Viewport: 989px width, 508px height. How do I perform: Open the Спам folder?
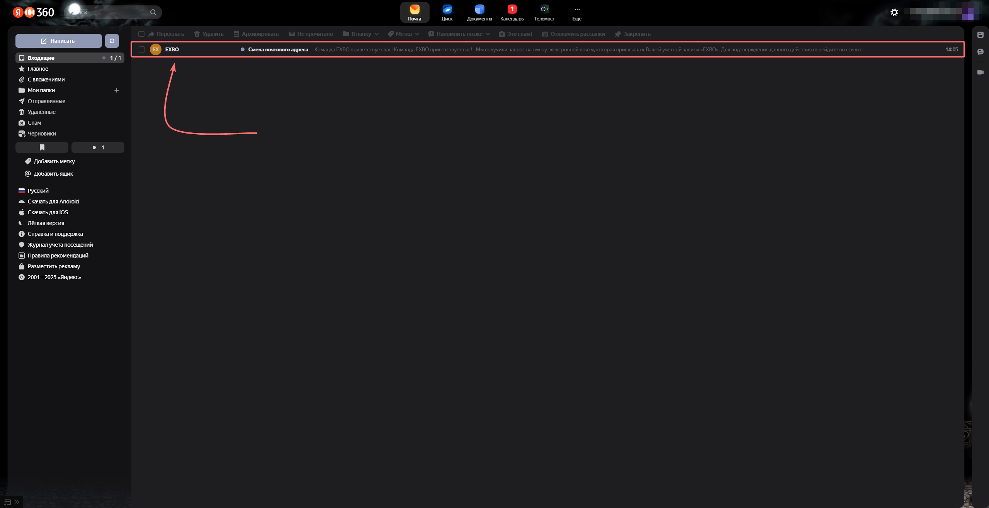pyautogui.click(x=34, y=123)
